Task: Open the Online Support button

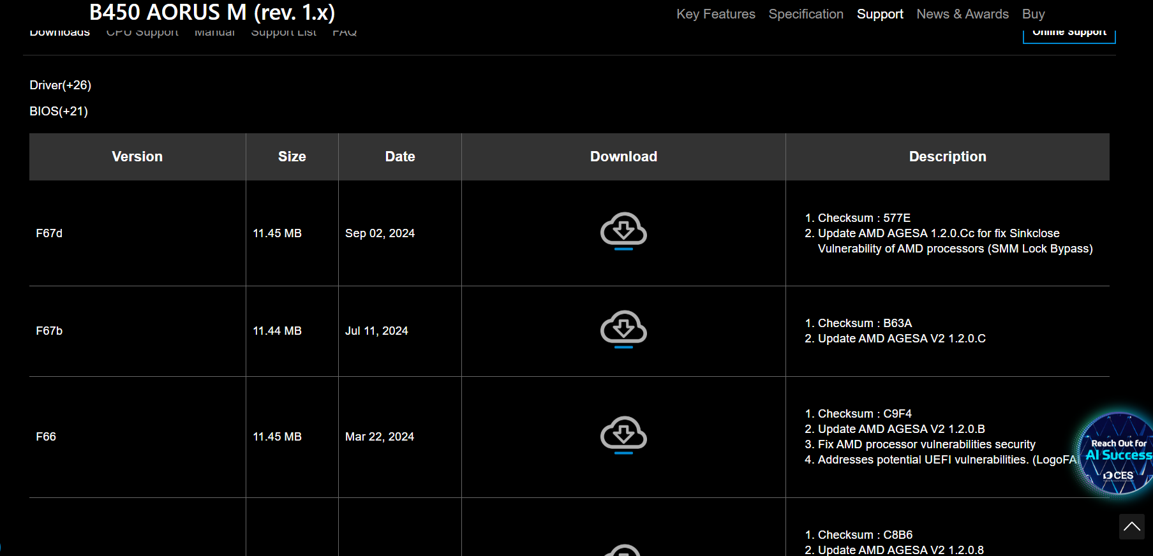Action: 1069,34
